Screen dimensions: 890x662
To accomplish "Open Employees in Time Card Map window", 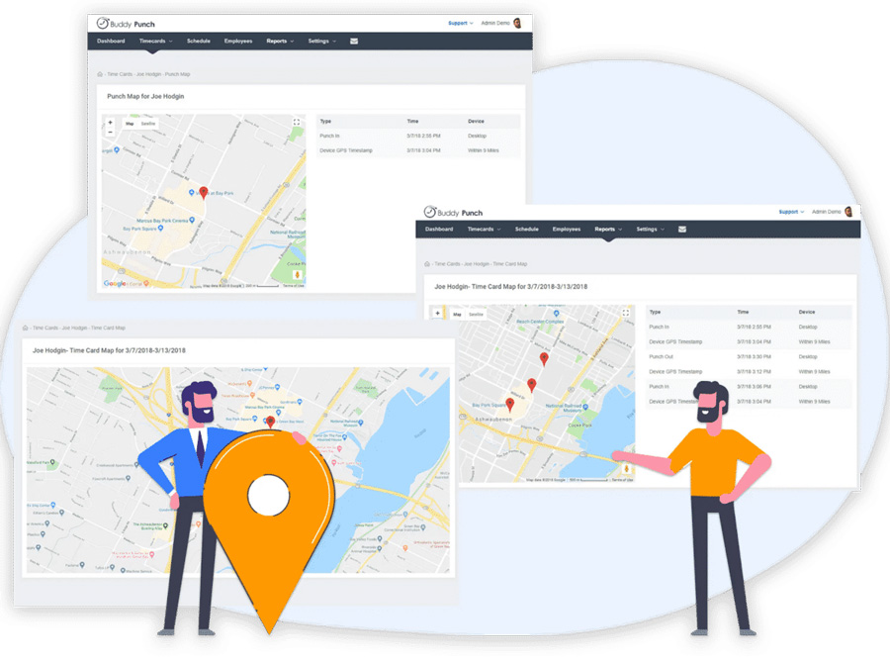I will coord(567,230).
